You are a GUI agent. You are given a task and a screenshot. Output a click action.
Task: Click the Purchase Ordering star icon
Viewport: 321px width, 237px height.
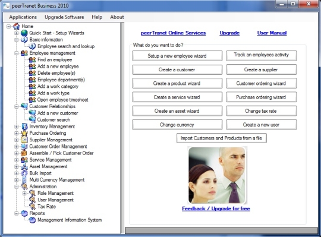pyautogui.click(x=24, y=133)
